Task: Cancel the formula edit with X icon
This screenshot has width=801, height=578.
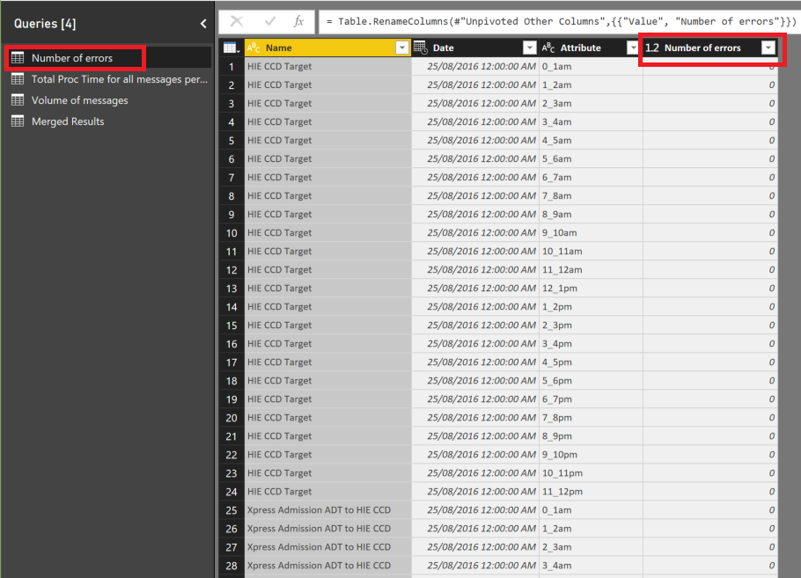Action: click(237, 21)
